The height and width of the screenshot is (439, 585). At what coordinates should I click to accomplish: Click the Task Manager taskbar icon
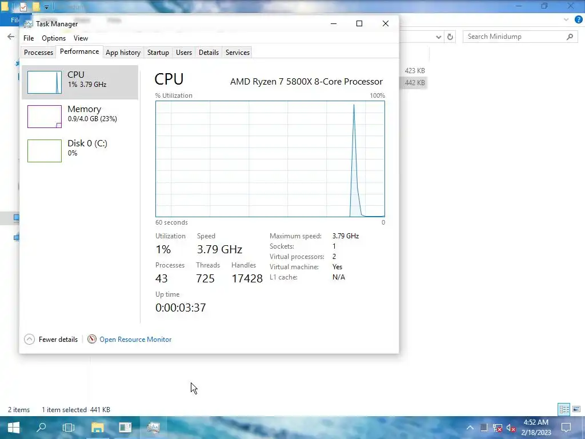pyautogui.click(x=153, y=428)
